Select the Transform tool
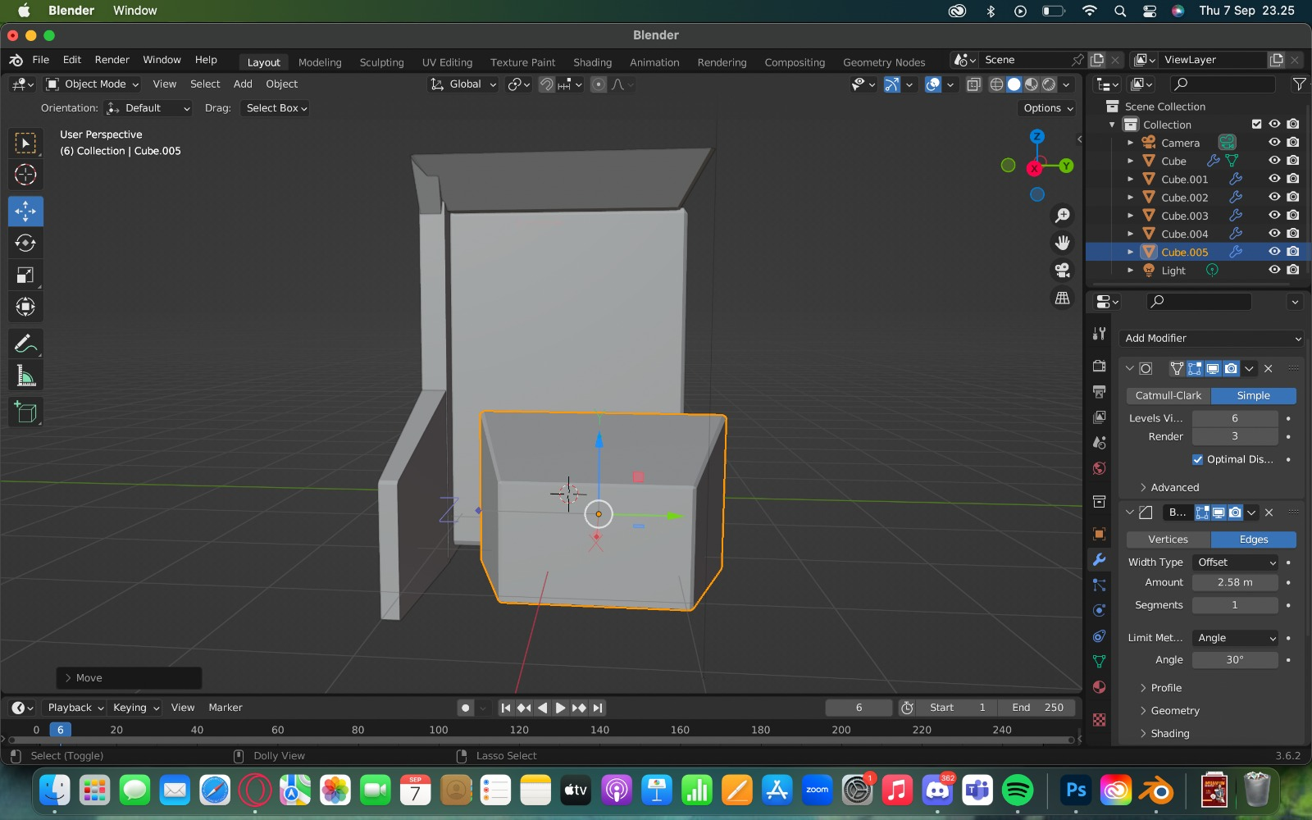The height and width of the screenshot is (820, 1312). [25, 307]
